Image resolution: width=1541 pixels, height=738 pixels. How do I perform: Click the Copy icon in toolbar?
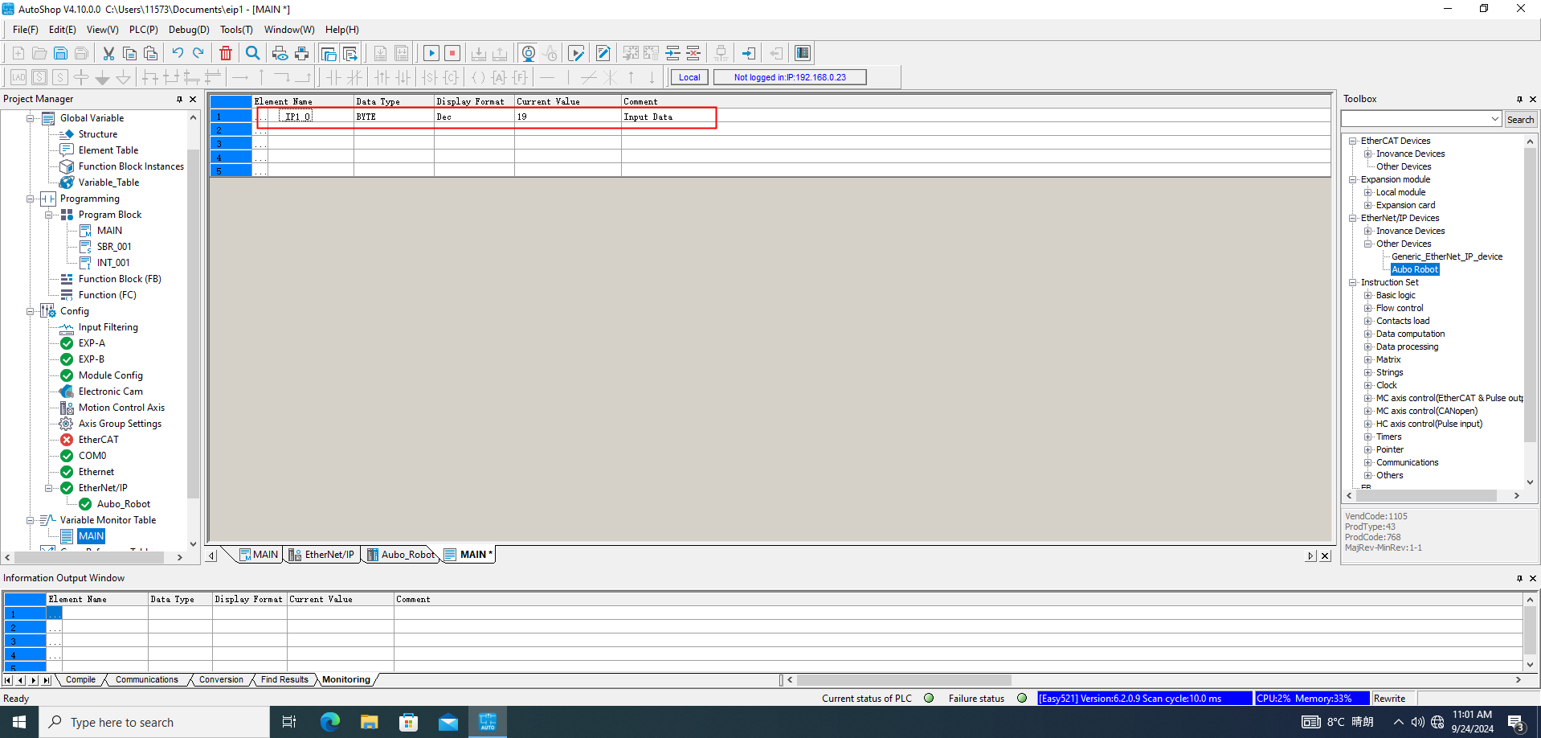[129, 53]
